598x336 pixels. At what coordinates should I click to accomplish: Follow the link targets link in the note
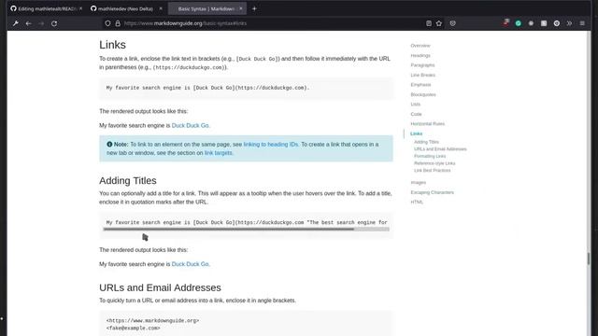click(218, 153)
